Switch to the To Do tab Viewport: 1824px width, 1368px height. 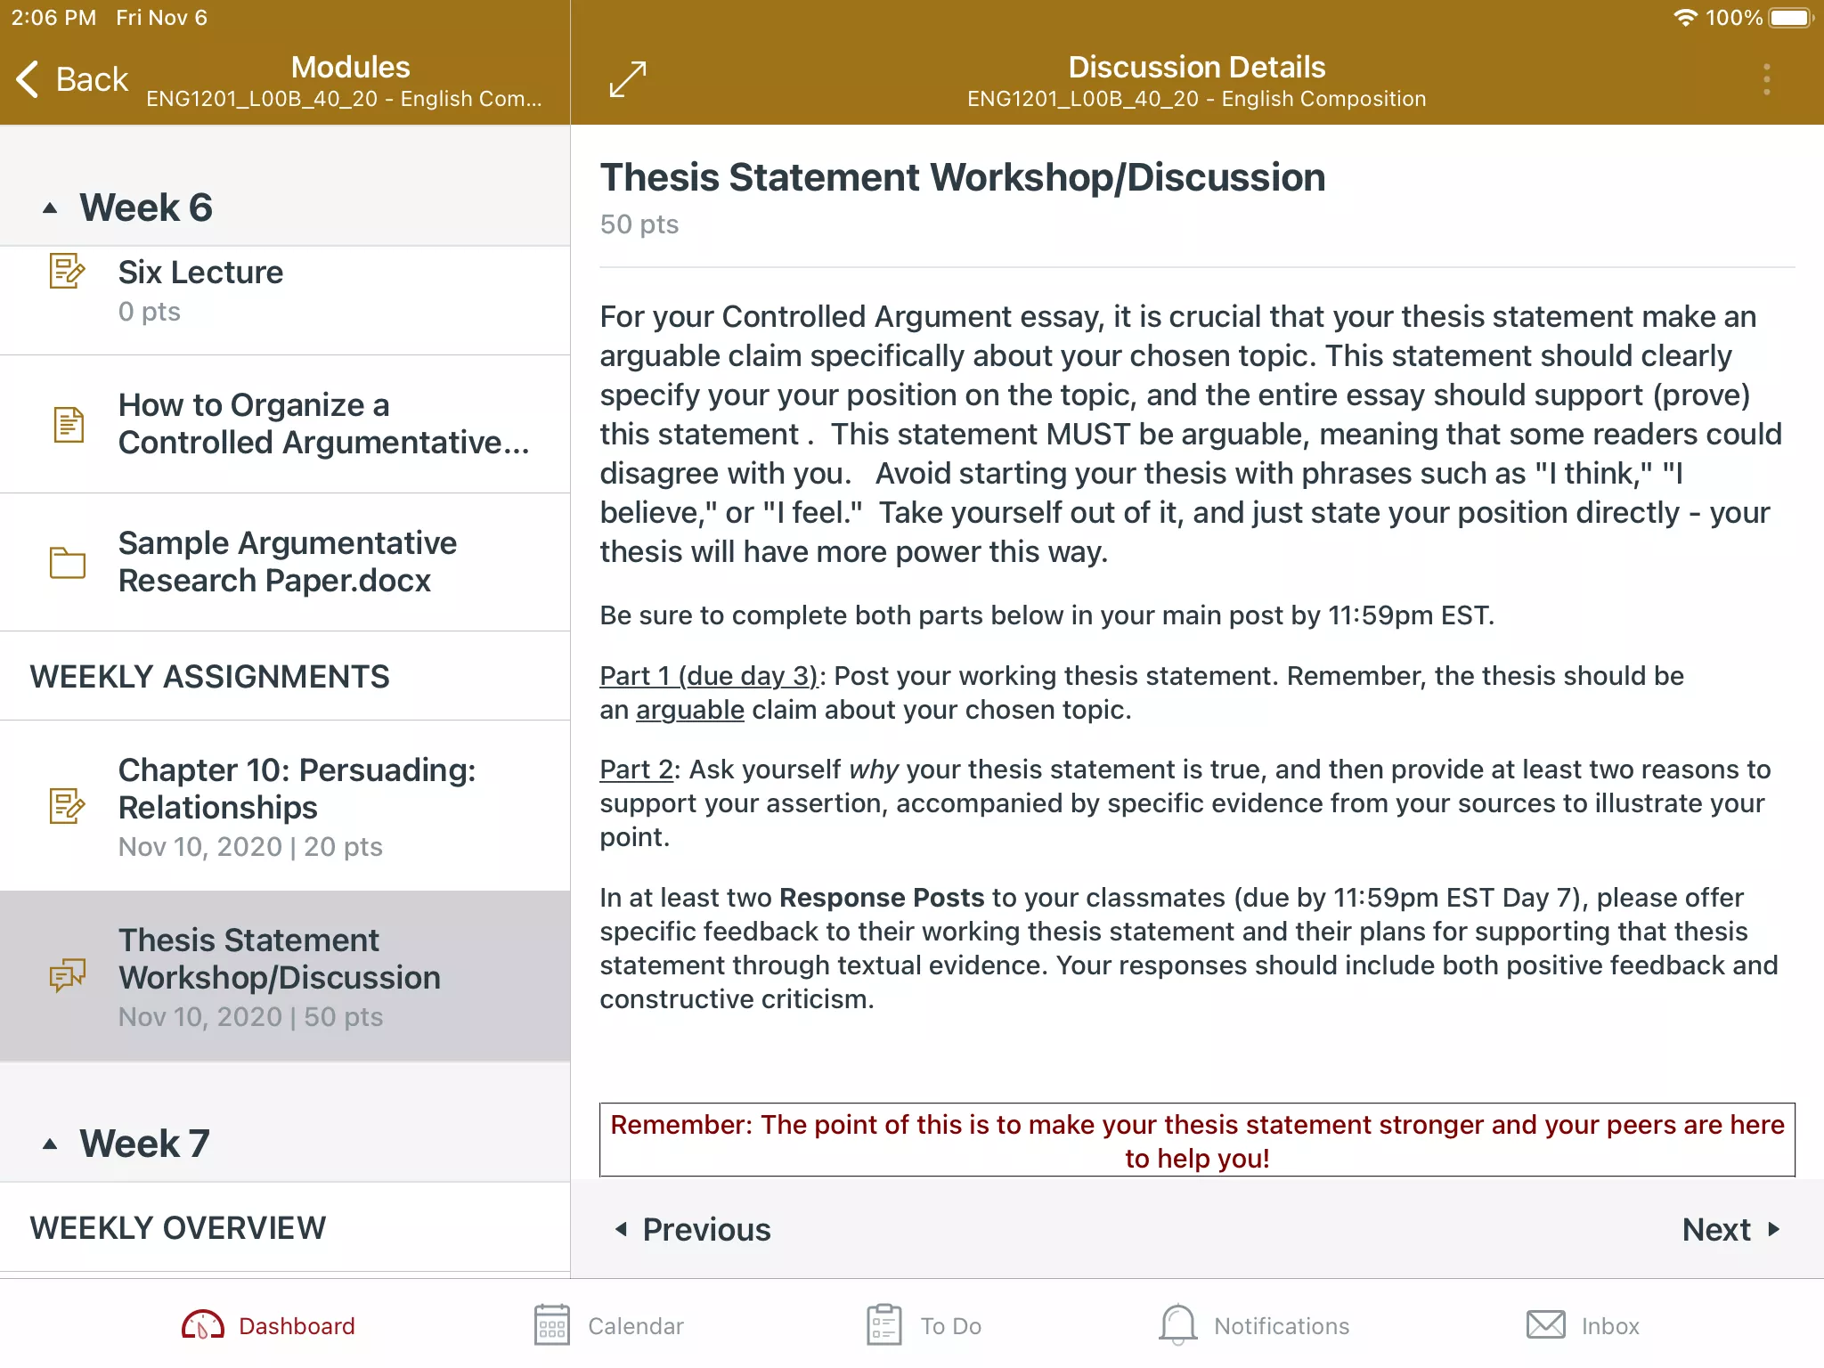pyautogui.click(x=924, y=1325)
